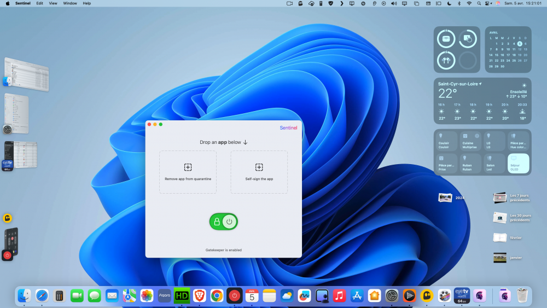Click the date and time in the menu bar
Screen dimensions: 547x308
[x=523, y=3]
